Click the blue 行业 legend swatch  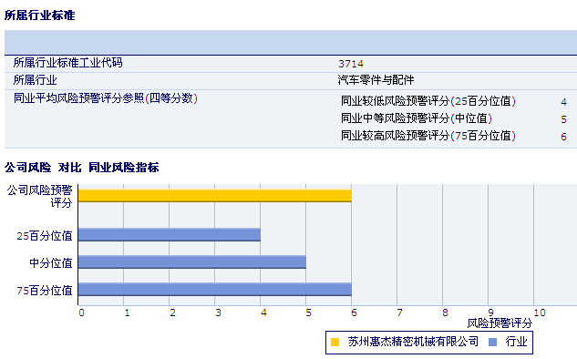492,342
